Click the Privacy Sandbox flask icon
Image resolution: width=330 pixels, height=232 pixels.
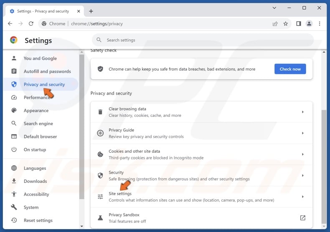pos(100,218)
